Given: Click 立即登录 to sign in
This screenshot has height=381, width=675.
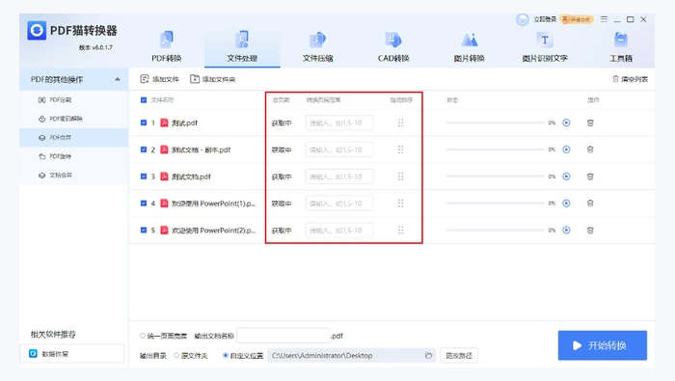Looking at the screenshot, I should point(545,19).
